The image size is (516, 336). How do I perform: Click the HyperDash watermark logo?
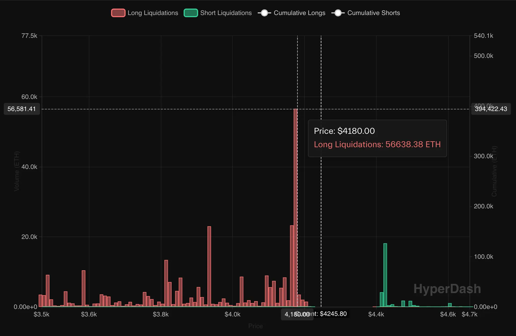tap(447, 289)
